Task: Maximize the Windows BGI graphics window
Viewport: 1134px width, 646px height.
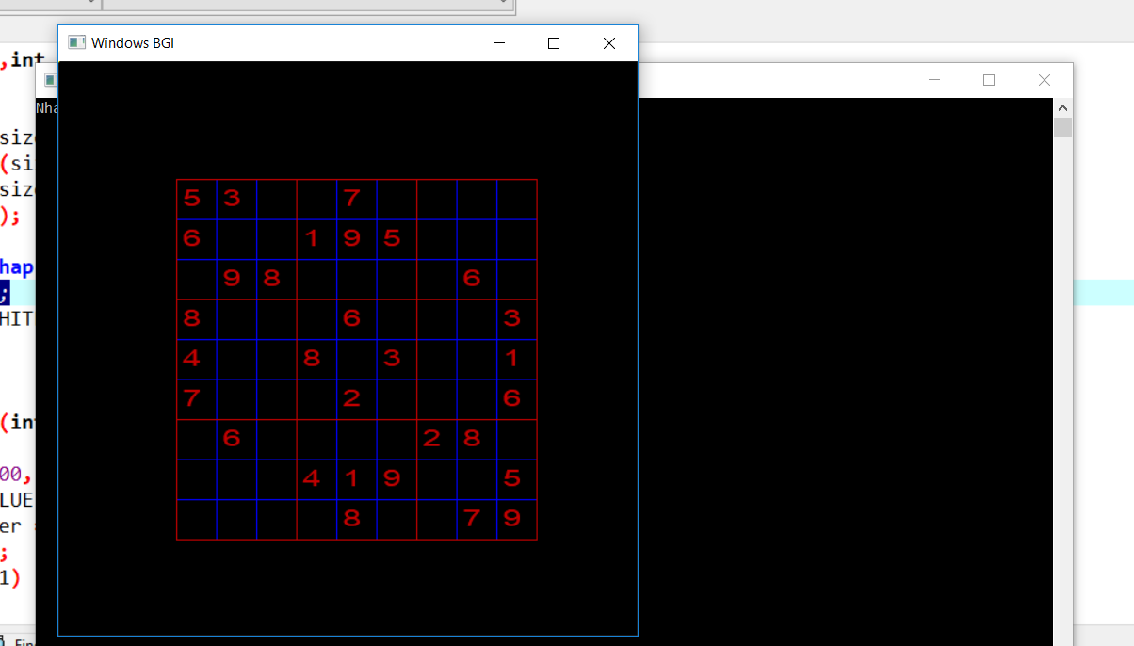Action: pyautogui.click(x=554, y=43)
